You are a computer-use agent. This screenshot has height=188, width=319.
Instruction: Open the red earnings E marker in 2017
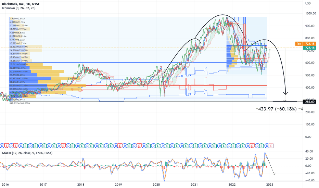click(x=63, y=146)
